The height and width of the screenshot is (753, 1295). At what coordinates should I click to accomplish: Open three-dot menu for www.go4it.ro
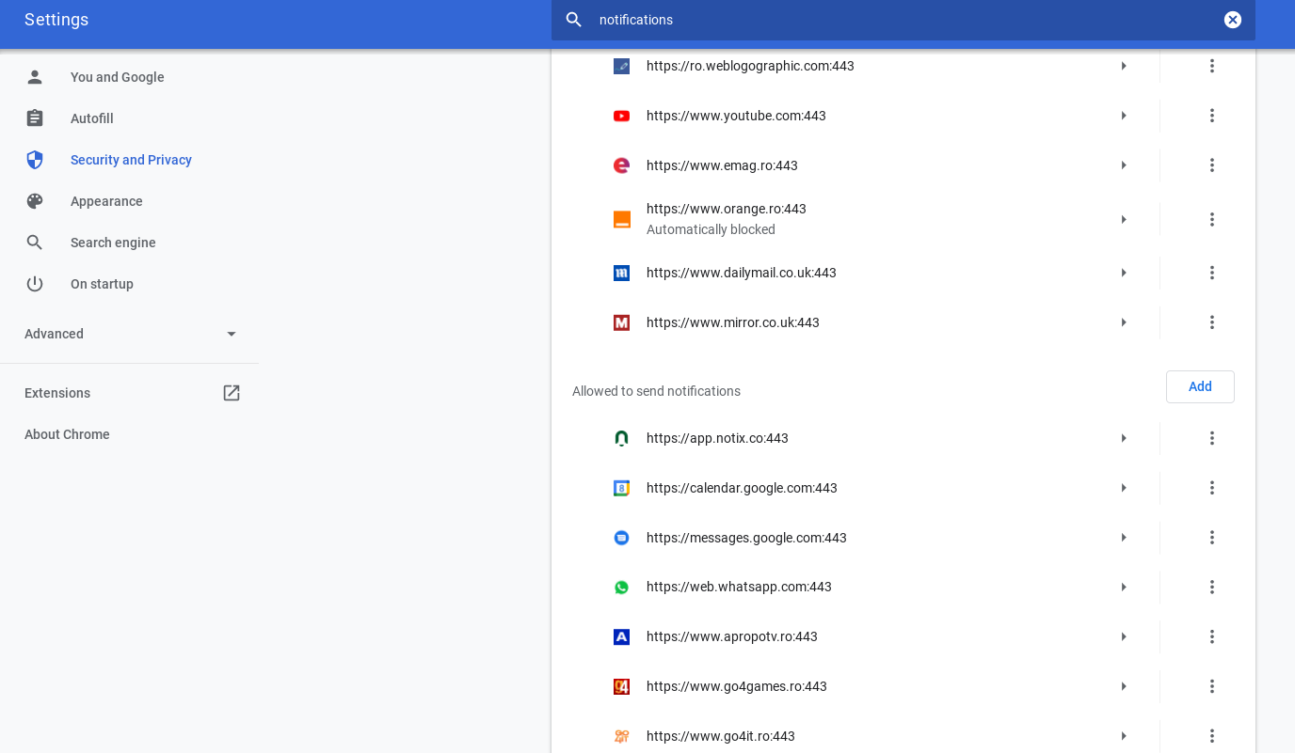point(1212,736)
